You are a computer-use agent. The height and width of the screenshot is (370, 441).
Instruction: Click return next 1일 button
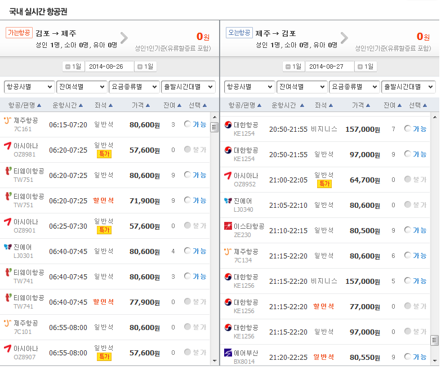point(366,67)
